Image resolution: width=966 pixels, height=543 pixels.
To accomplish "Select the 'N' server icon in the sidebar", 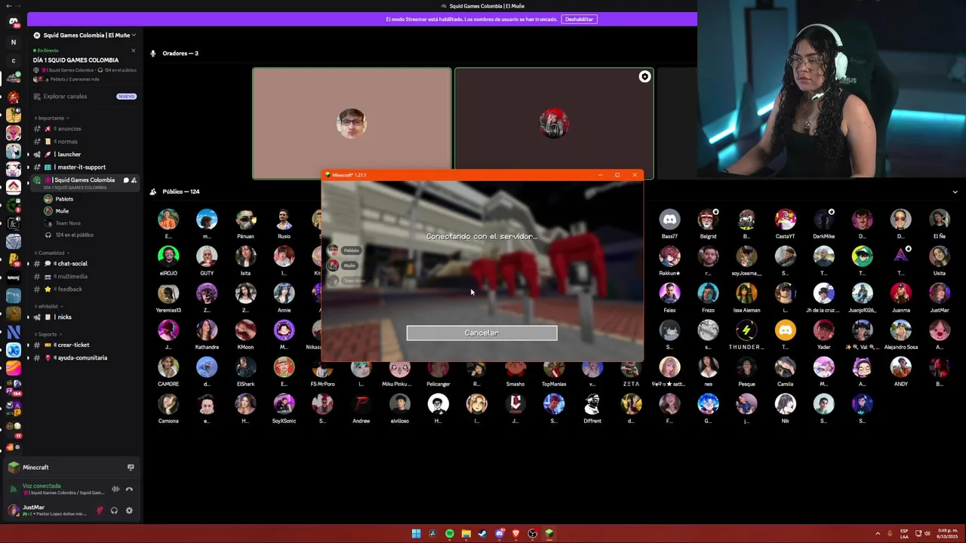I will [13, 42].
